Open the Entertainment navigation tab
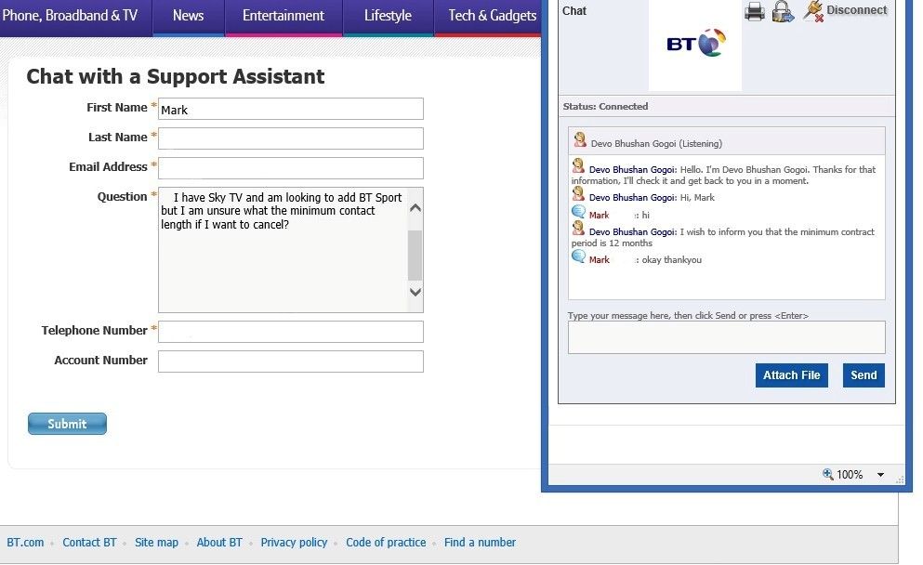Screen dimensions: 923x565 coord(283,16)
